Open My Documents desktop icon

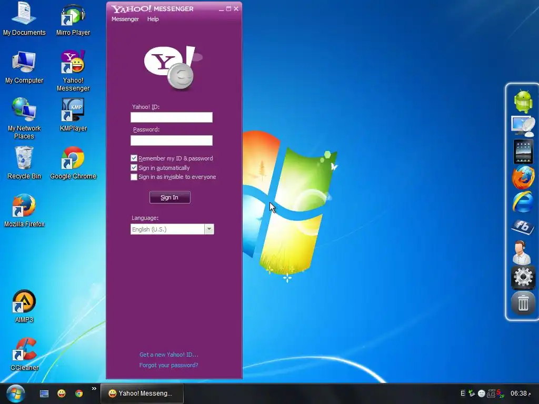pyautogui.click(x=24, y=19)
